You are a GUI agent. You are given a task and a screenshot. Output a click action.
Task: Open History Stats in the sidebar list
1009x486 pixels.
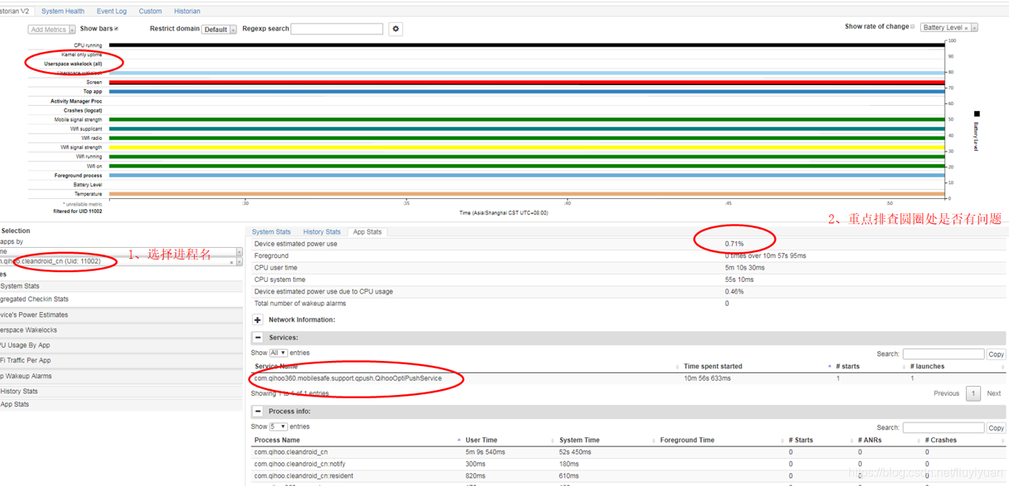[121, 391]
